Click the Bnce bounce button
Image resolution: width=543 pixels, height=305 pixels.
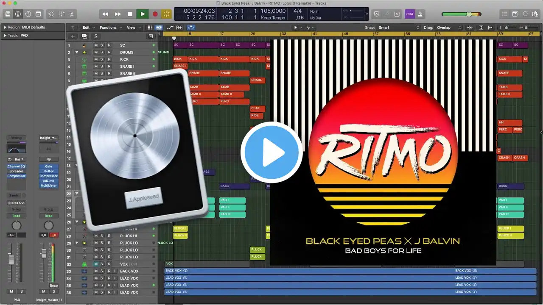(x=53, y=286)
